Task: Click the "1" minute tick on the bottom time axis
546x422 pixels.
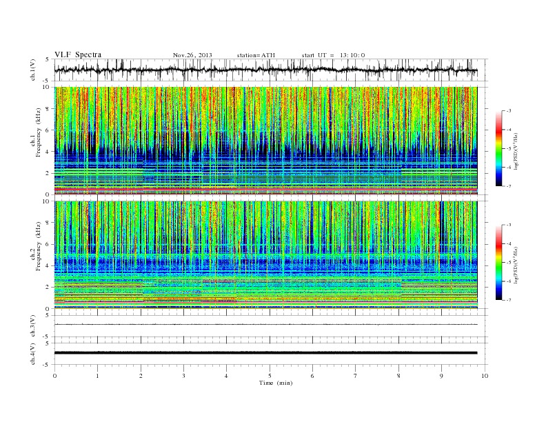Action: [x=97, y=376]
